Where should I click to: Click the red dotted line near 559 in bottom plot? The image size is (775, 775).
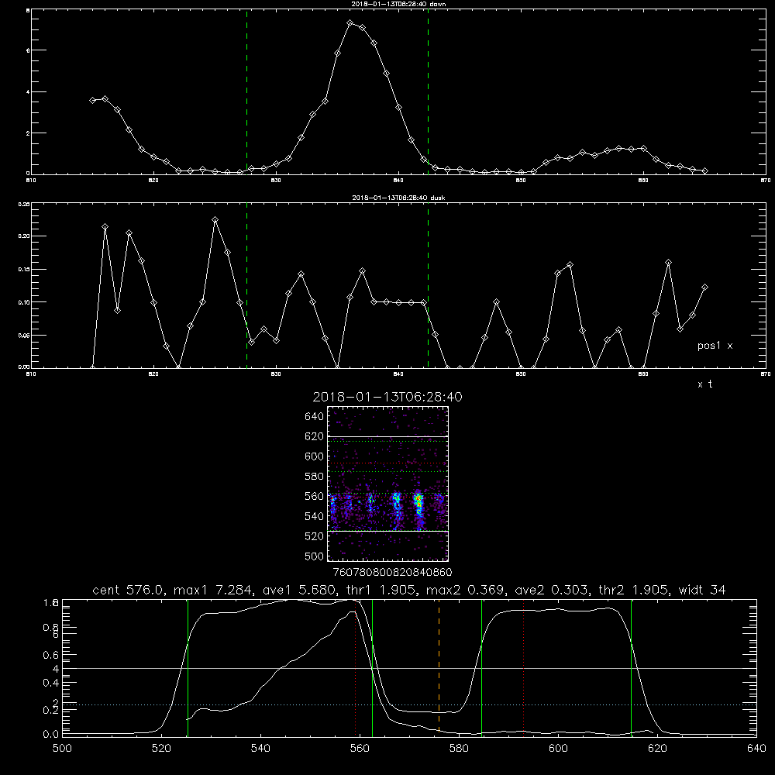(x=356, y=667)
